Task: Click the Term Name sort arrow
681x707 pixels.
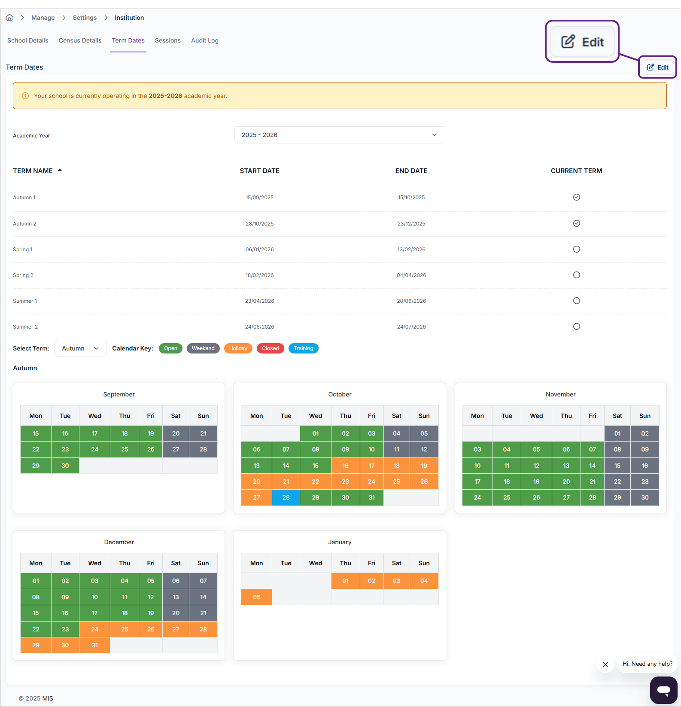Action: pyautogui.click(x=60, y=171)
